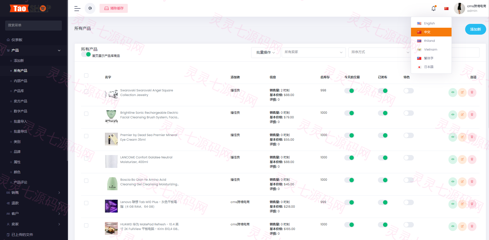This screenshot has height=240, width=489.
Task: Click the 清除缓存 clear cache button
Action: (x=114, y=8)
